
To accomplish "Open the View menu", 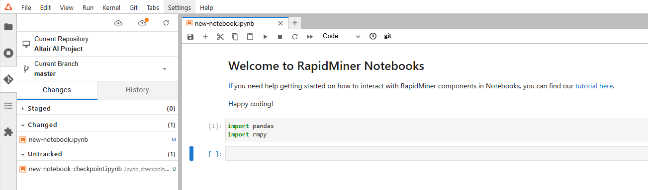I will pyautogui.click(x=66, y=8).
